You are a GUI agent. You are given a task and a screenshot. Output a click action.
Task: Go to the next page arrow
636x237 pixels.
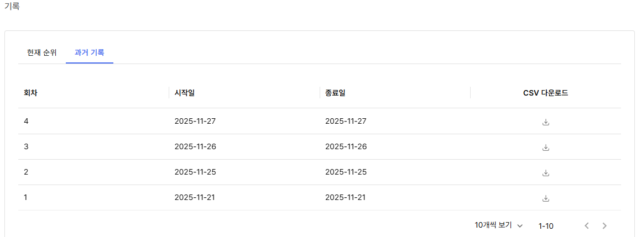click(x=604, y=225)
